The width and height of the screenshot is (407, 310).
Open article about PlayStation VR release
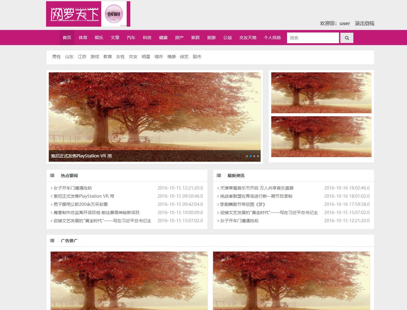click(x=84, y=196)
